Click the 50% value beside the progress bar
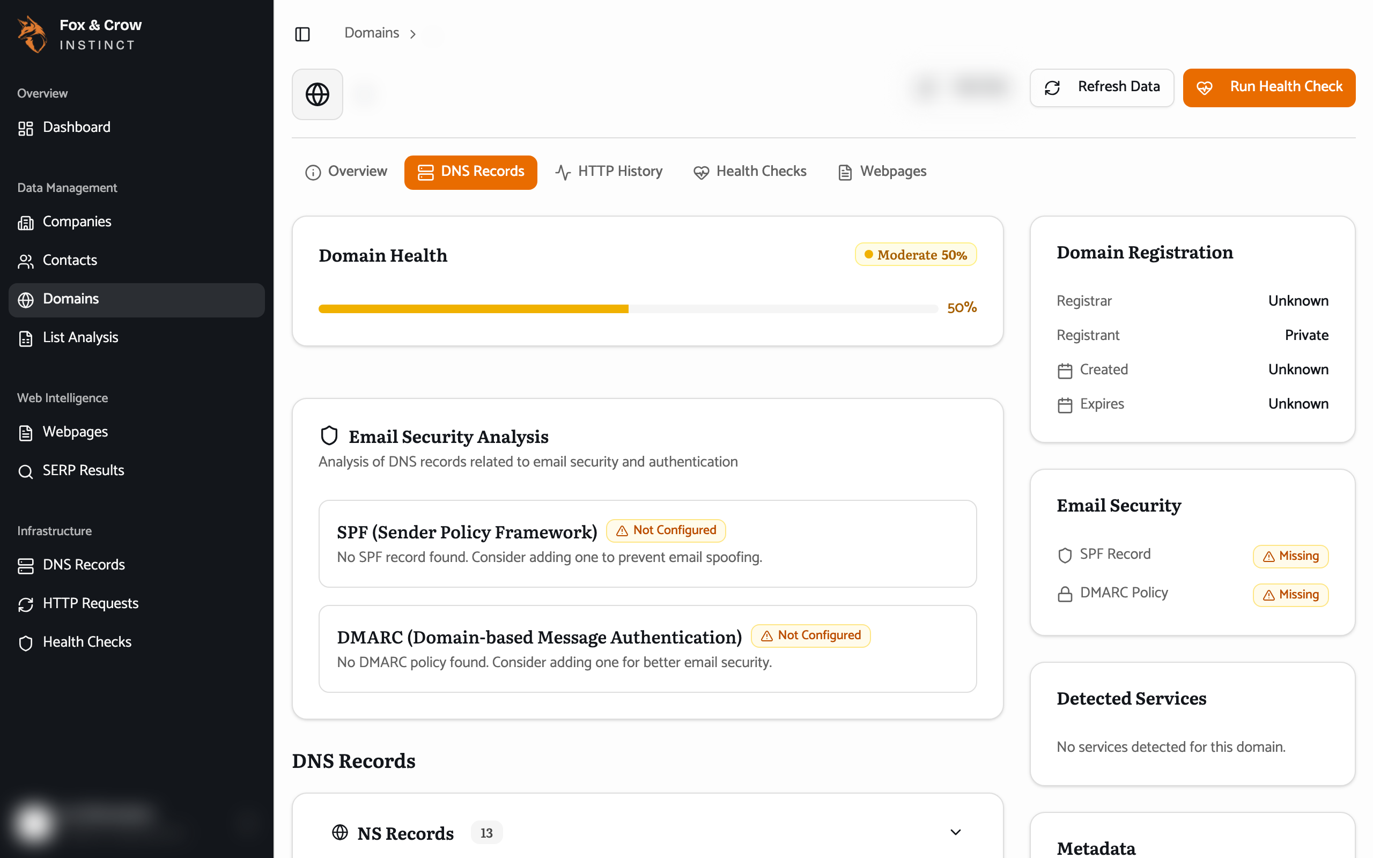 tap(962, 308)
